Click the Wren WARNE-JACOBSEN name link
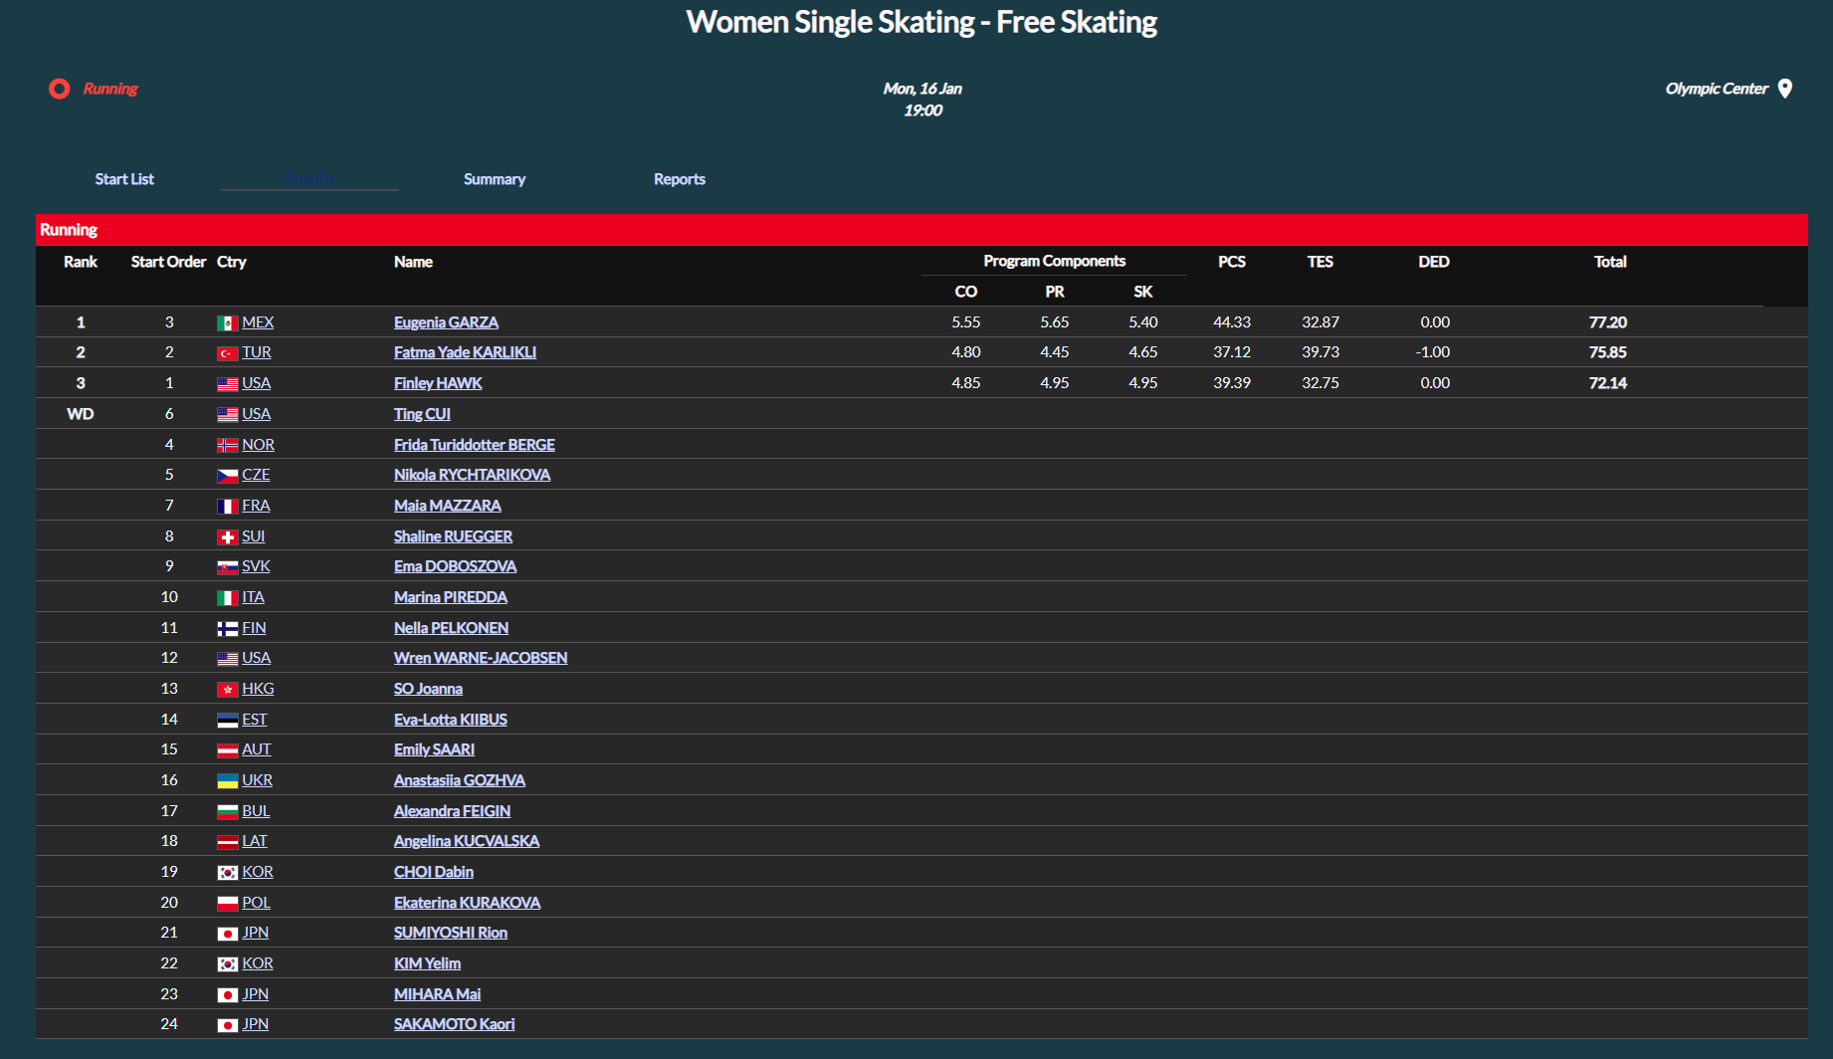The width and height of the screenshot is (1833, 1059). click(x=480, y=658)
